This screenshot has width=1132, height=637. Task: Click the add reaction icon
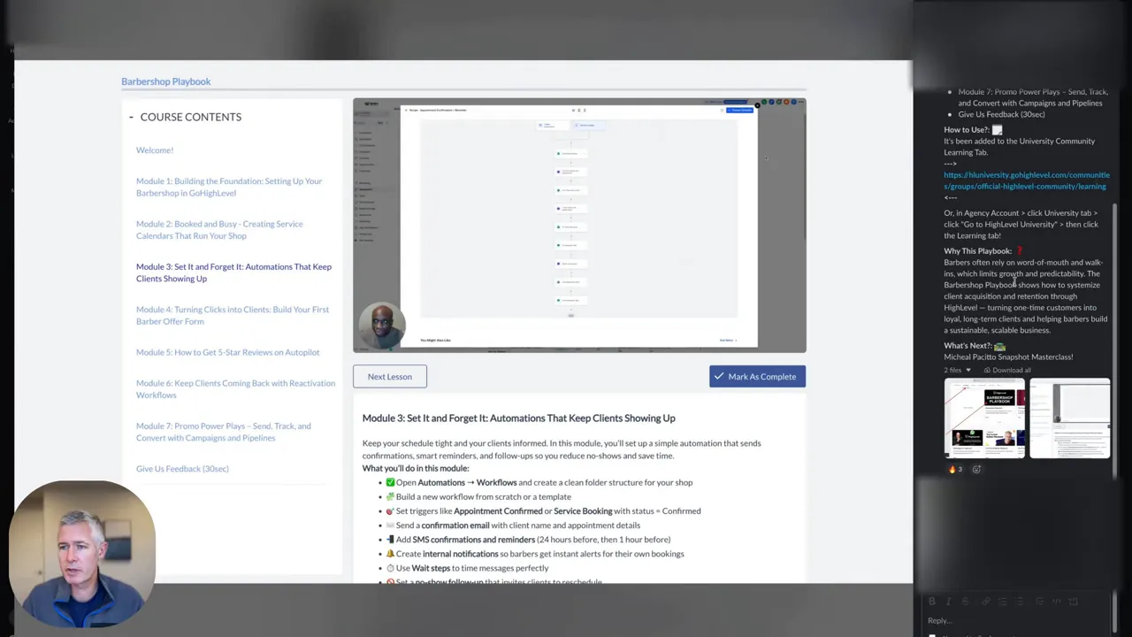977,470
